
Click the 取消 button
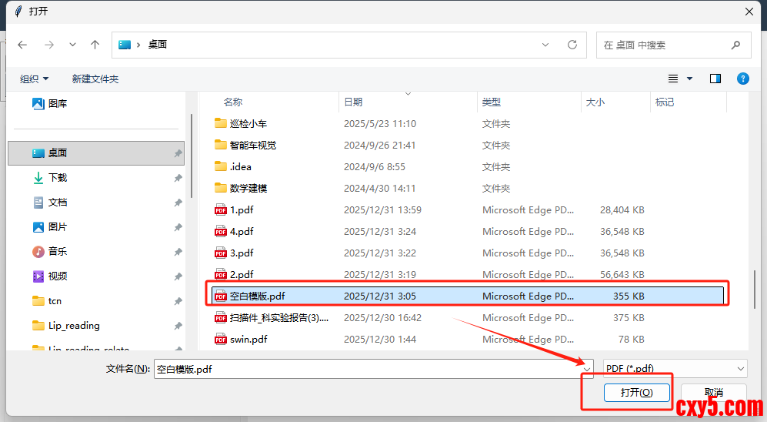pos(714,393)
